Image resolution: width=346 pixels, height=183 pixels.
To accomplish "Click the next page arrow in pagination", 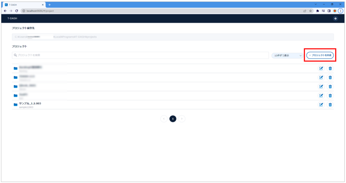I will click(x=182, y=119).
